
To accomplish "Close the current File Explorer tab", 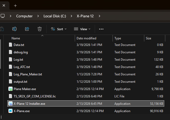I will 4,6.
